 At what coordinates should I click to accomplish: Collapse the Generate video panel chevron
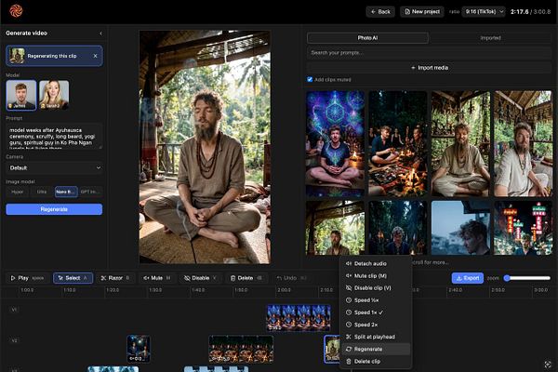pyautogui.click(x=100, y=33)
